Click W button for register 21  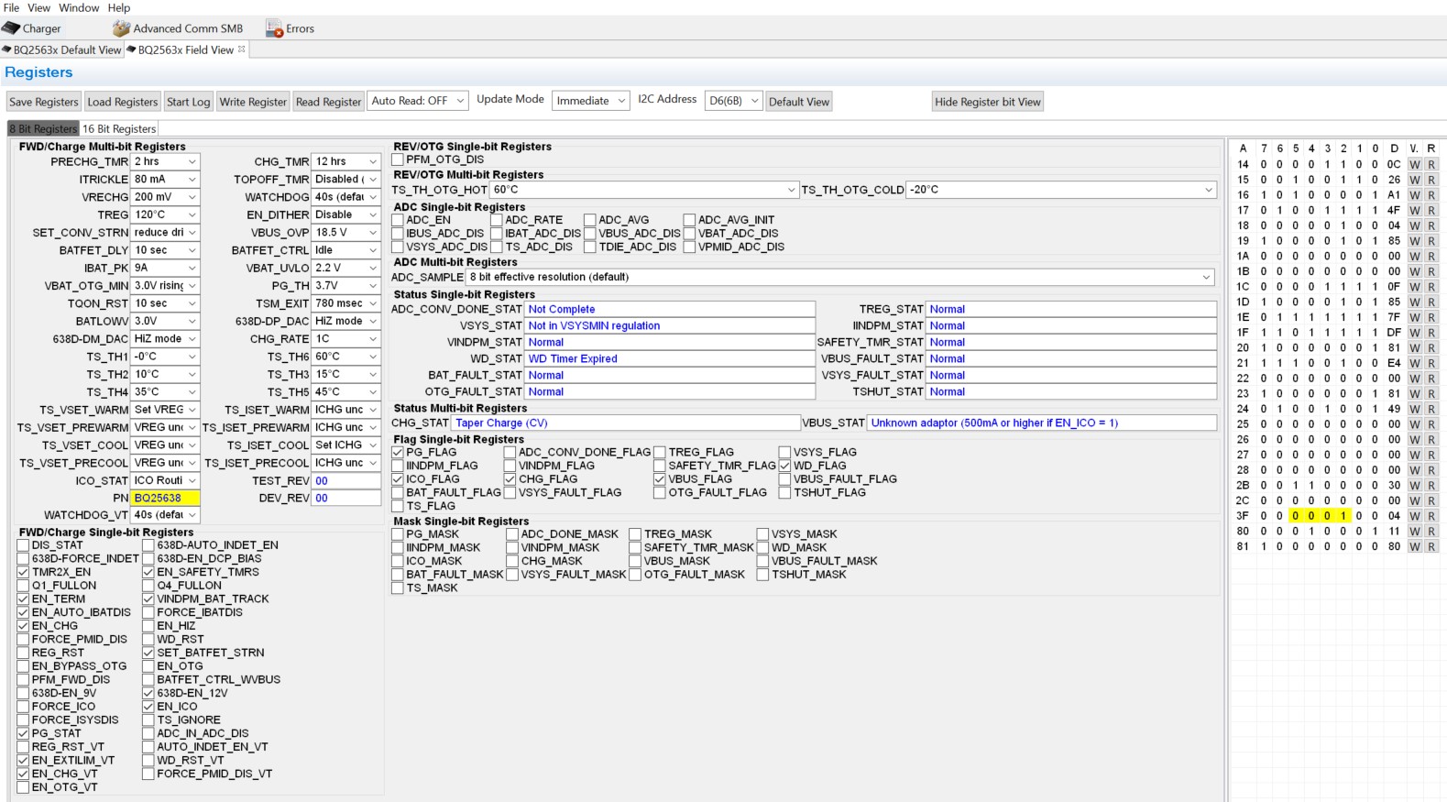click(1415, 363)
